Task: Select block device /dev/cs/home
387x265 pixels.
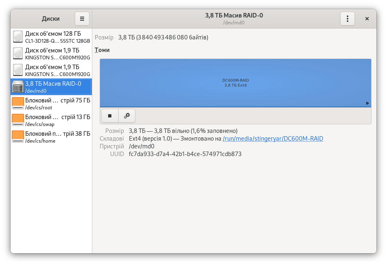Action: (x=51, y=137)
